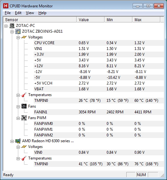Screen dimensions: 167x180
Task: Click the ZOTAC ZBOXNXS-AD11 motherboard icon
Action: click(18, 31)
